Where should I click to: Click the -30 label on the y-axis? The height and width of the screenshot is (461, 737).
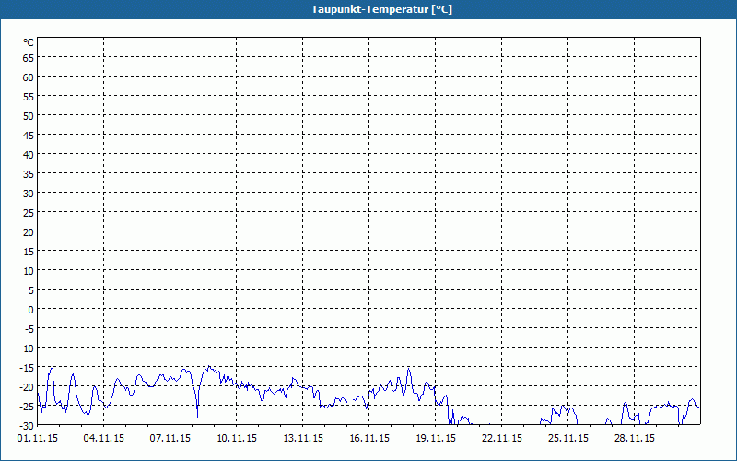(27, 425)
